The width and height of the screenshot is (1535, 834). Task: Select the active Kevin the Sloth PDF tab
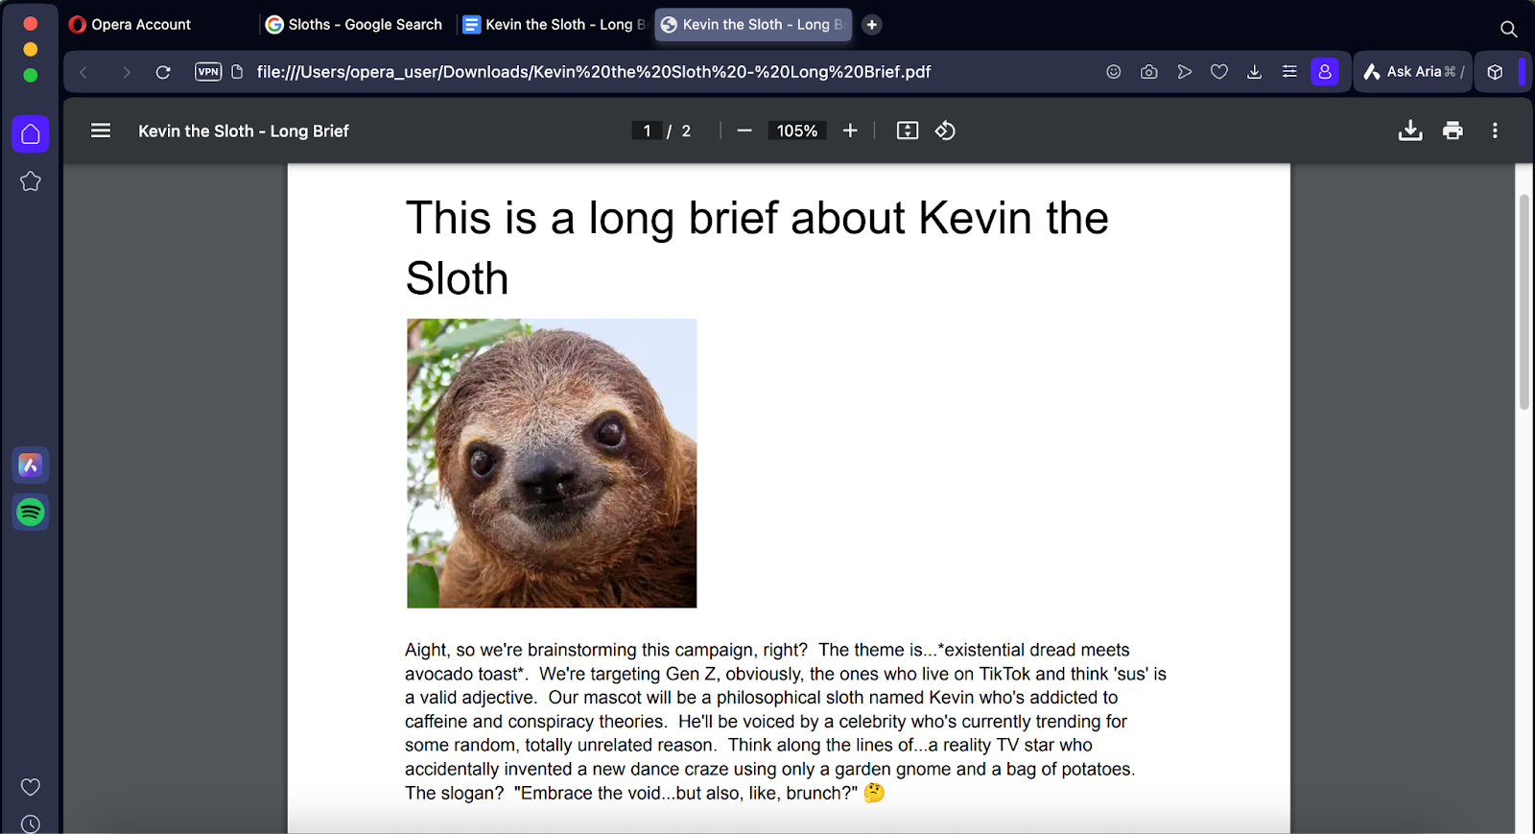pyautogui.click(x=753, y=25)
